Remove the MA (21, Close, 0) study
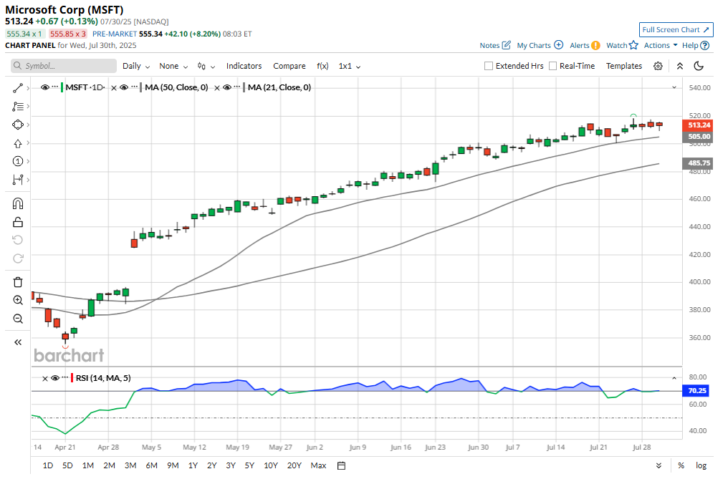 pos(217,88)
